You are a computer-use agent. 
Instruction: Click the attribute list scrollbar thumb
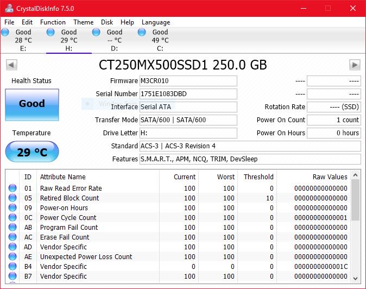click(x=355, y=200)
